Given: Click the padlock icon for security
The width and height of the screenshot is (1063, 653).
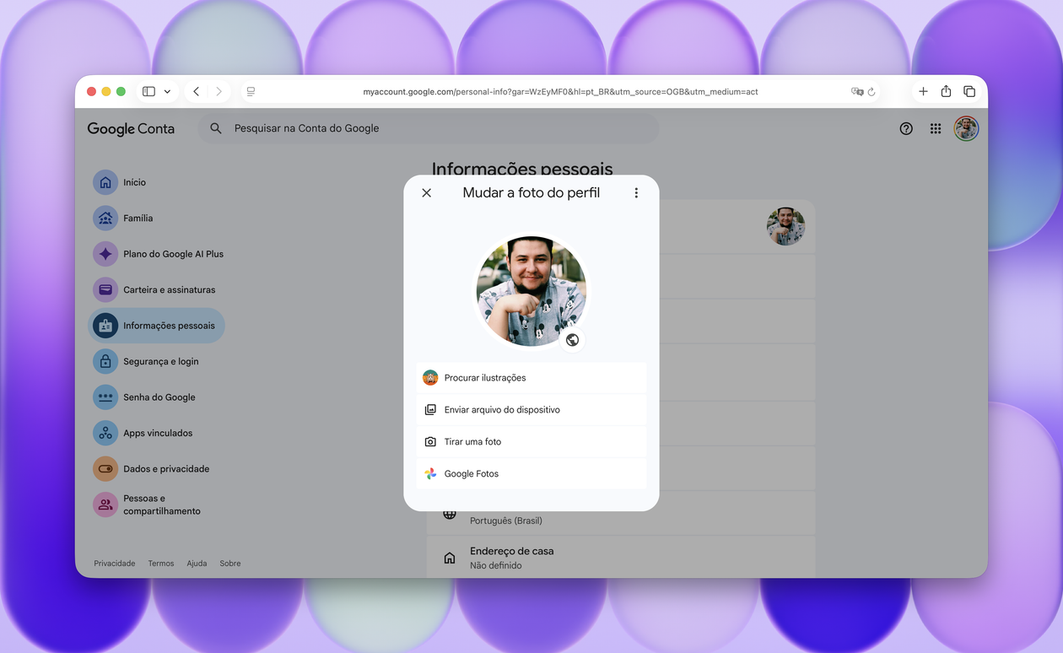Looking at the screenshot, I should click(x=105, y=362).
